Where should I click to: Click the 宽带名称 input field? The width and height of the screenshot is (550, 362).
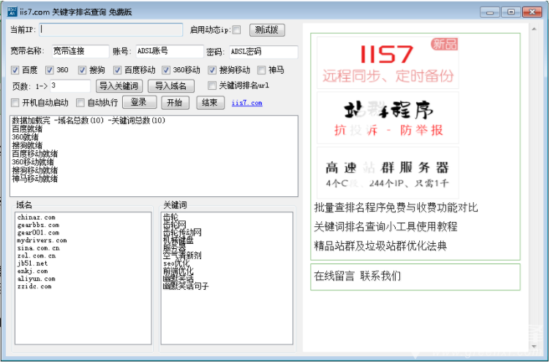click(x=80, y=52)
